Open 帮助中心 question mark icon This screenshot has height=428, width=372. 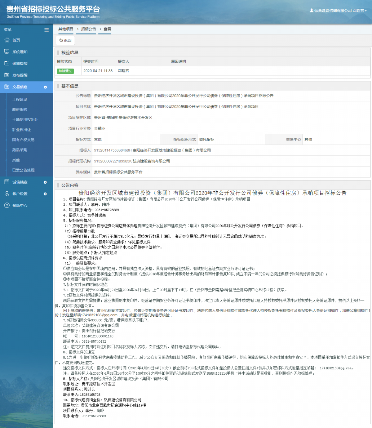pos(7,205)
